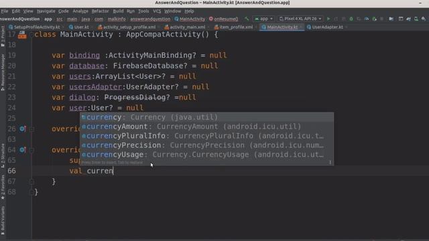Click Run with Coverage icon
The image size is (429, 241).
(x=359, y=19)
